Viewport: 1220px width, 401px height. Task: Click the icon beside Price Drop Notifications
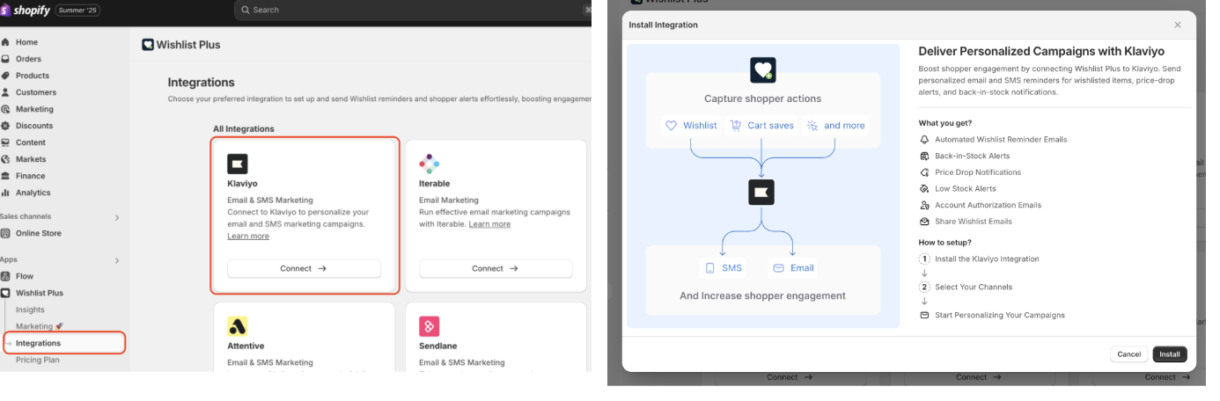pos(924,172)
